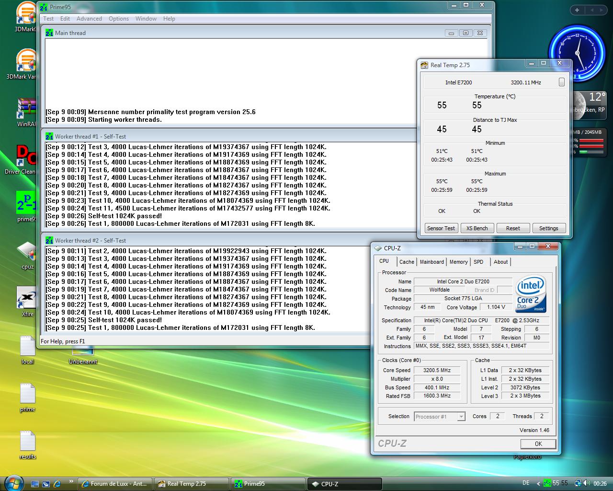The image size is (613, 491).
Task: Click Reset in Real Temp
Action: coord(513,228)
